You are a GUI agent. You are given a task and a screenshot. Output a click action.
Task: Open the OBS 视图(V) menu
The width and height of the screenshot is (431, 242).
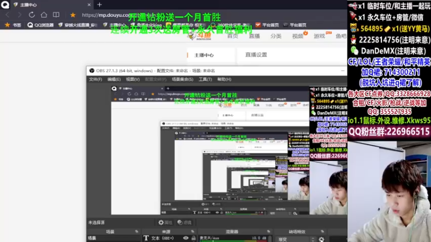click(133, 79)
